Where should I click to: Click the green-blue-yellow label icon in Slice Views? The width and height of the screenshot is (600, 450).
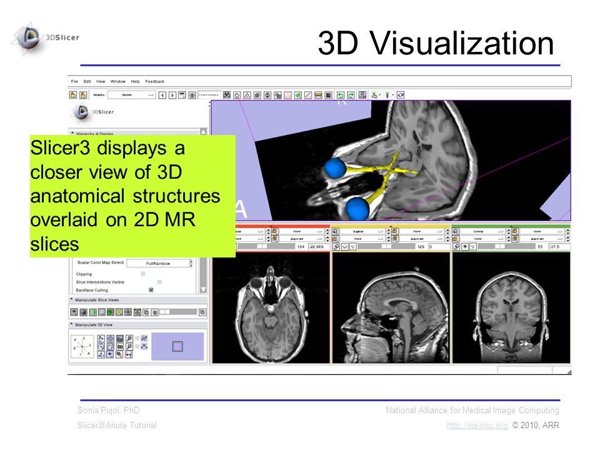coord(110,312)
